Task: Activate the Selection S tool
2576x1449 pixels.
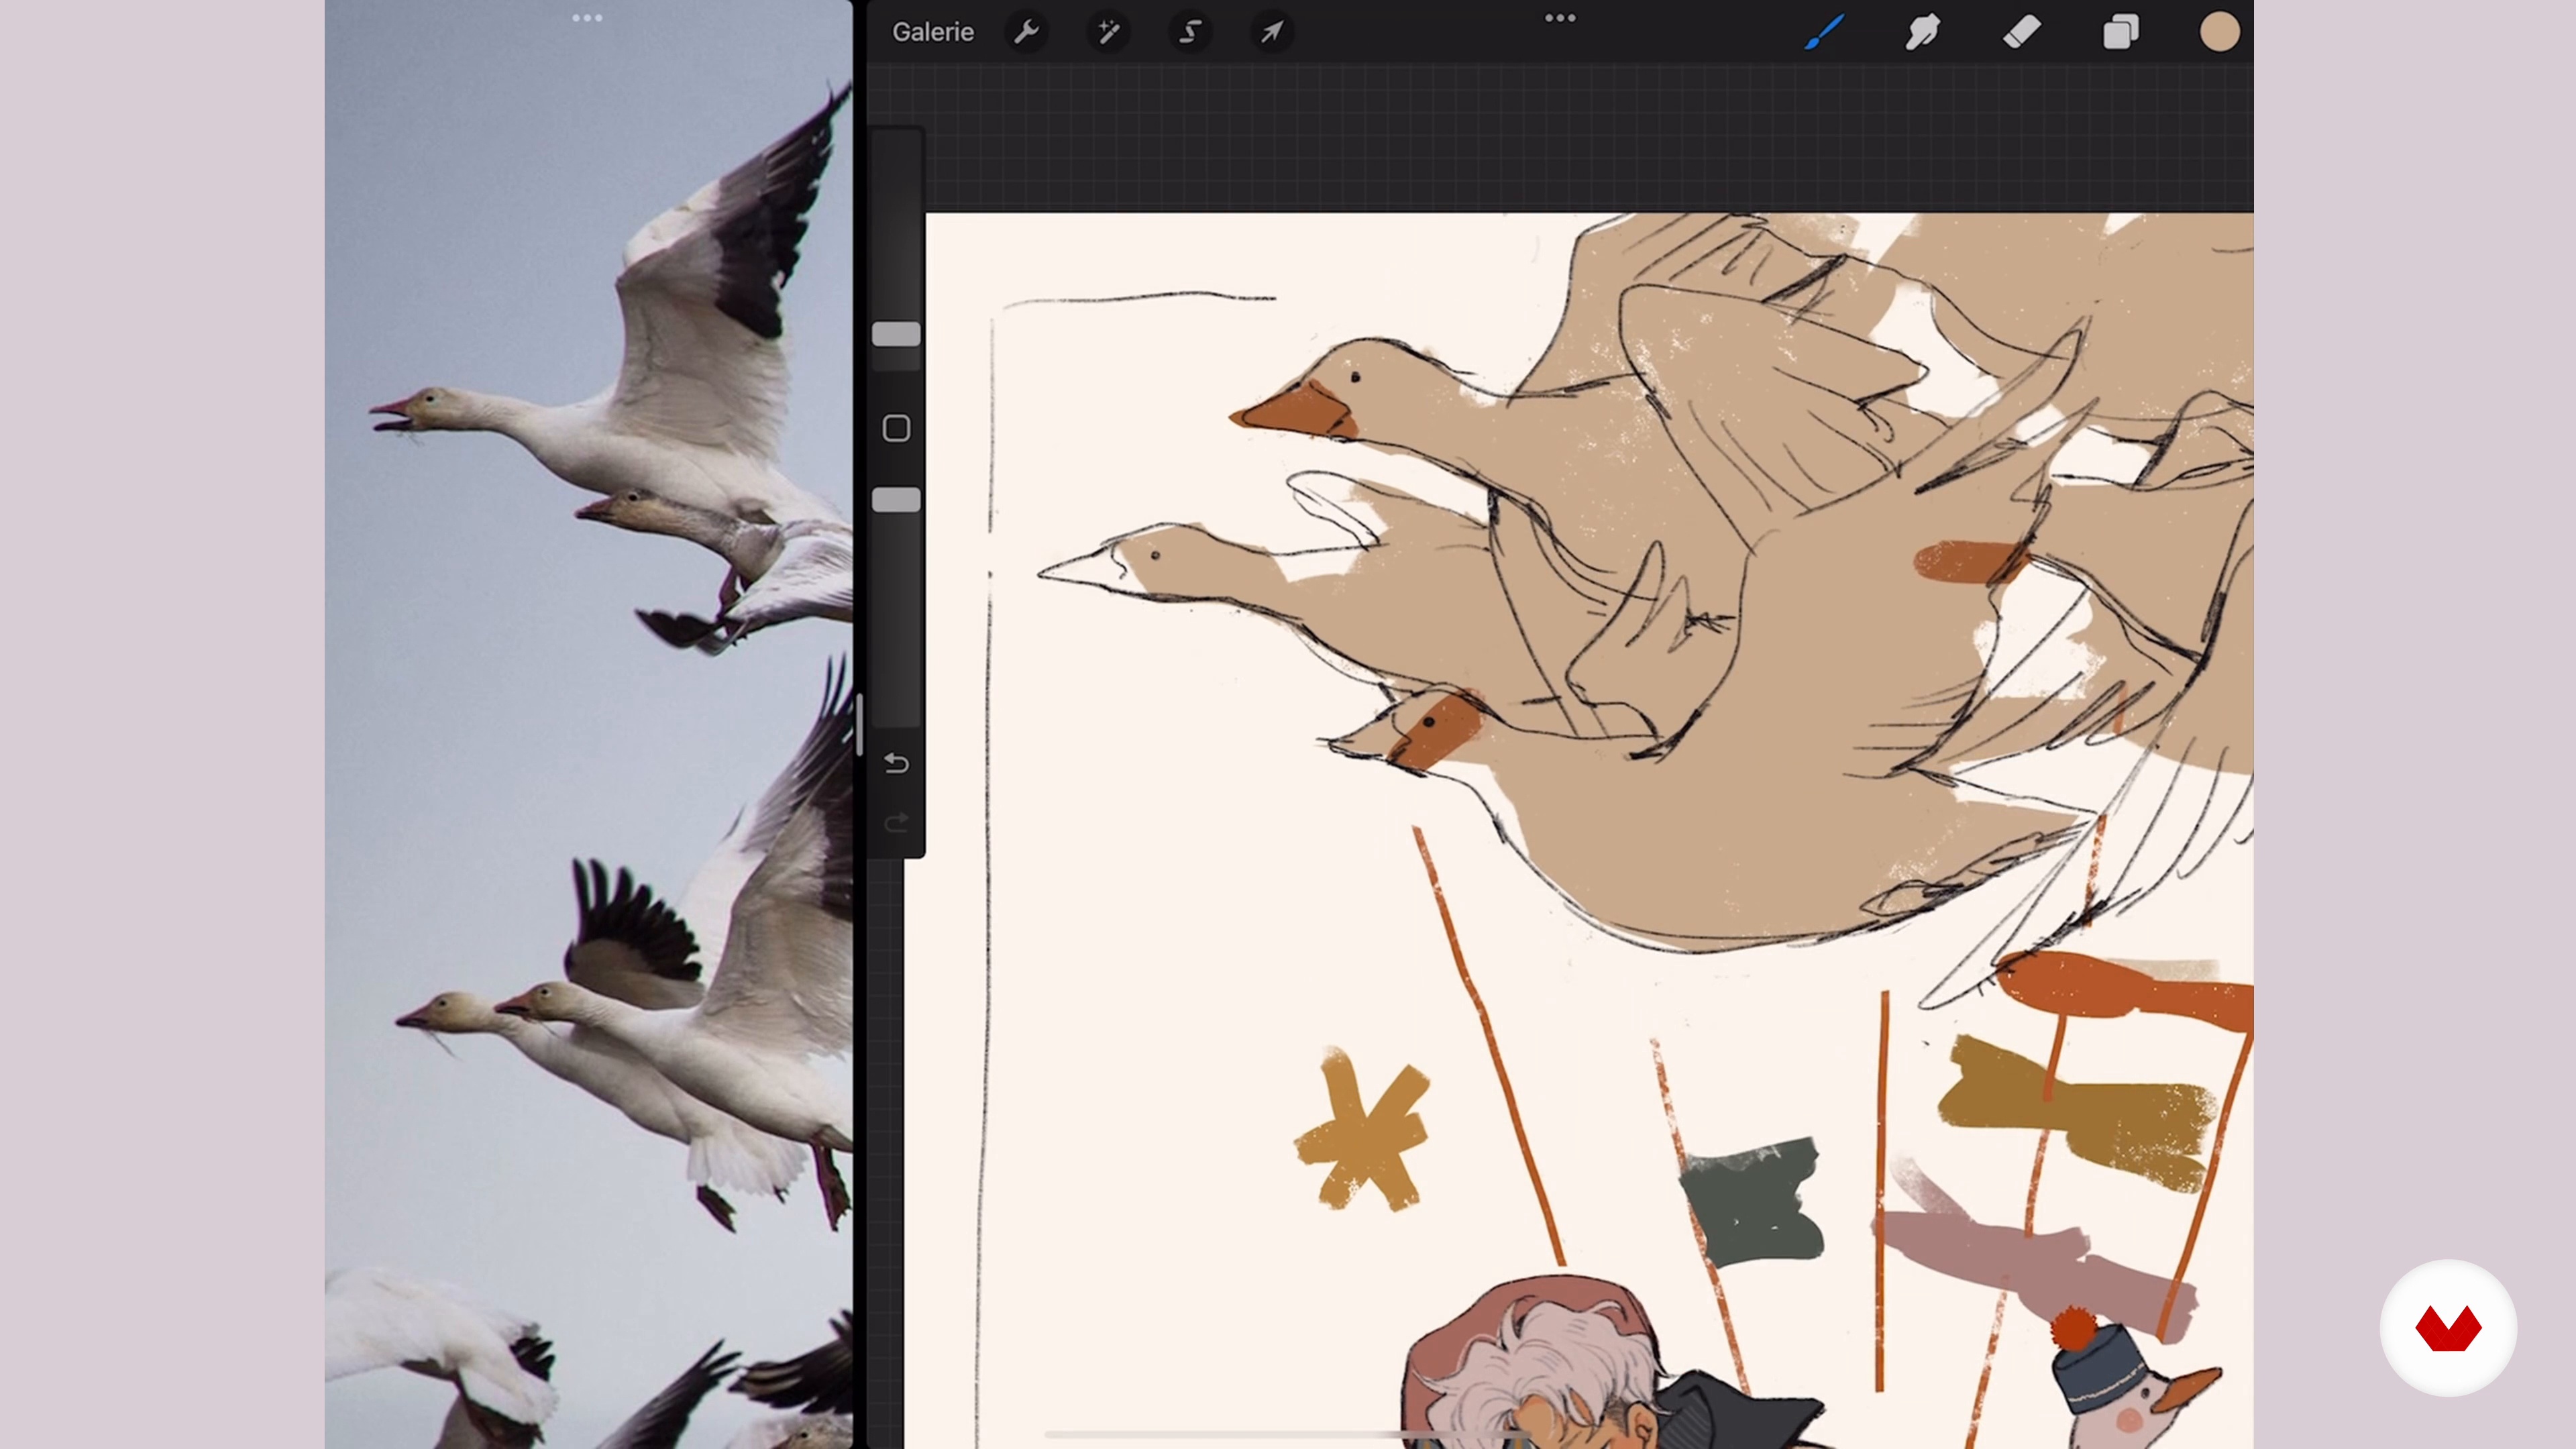Action: click(x=1190, y=32)
